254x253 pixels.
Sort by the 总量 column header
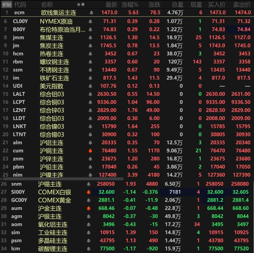click(177, 5)
